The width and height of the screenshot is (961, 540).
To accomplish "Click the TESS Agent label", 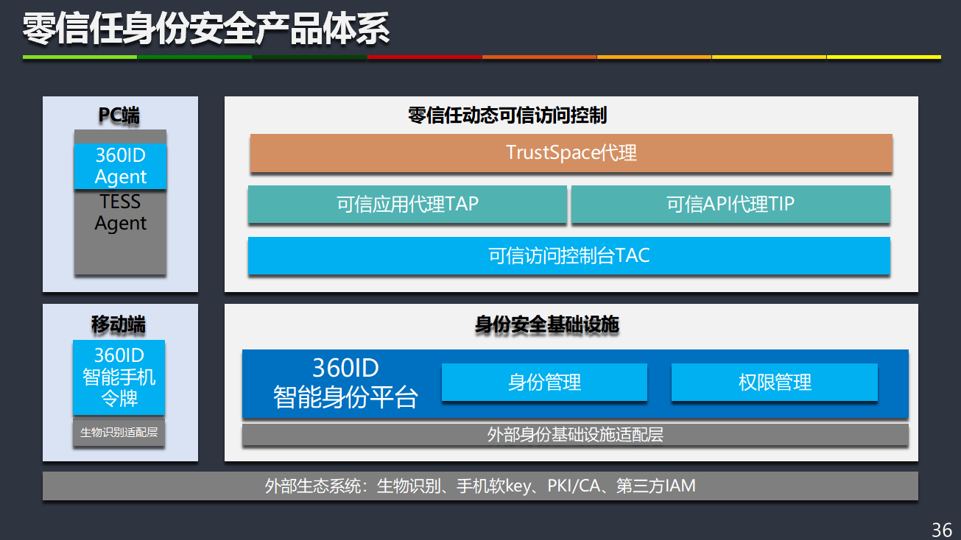I will tap(120, 212).
